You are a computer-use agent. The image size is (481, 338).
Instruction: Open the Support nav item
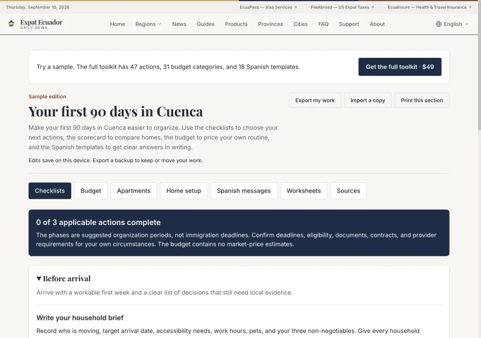coord(349,24)
